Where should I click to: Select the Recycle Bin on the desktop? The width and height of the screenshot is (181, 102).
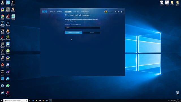pos(178,93)
